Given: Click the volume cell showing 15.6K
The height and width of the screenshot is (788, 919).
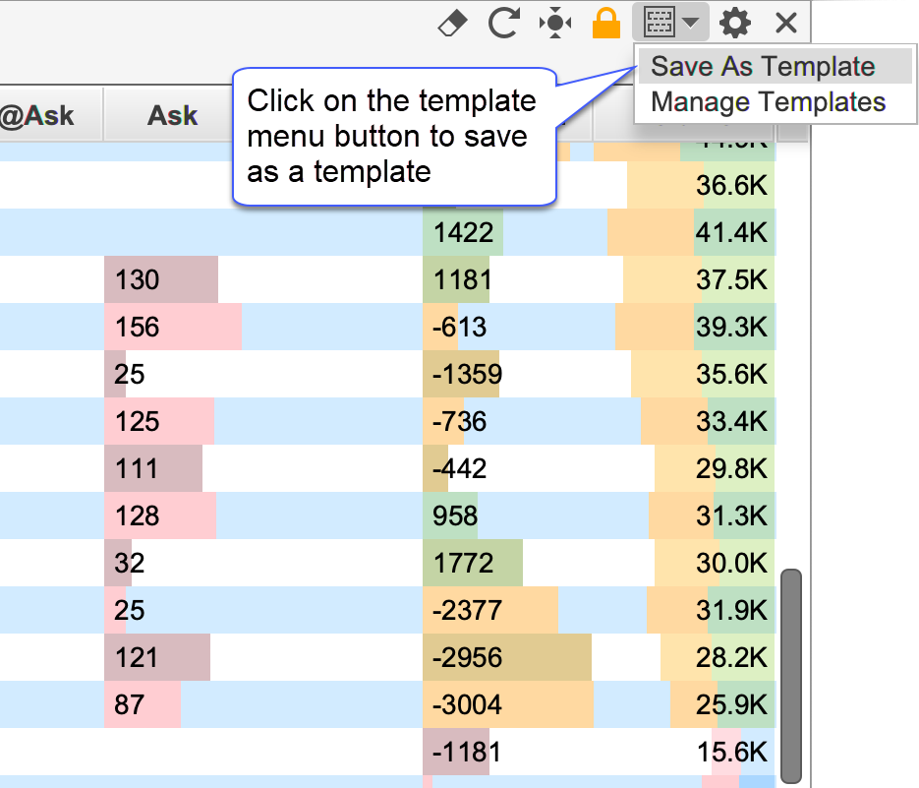Looking at the screenshot, I should (x=730, y=753).
